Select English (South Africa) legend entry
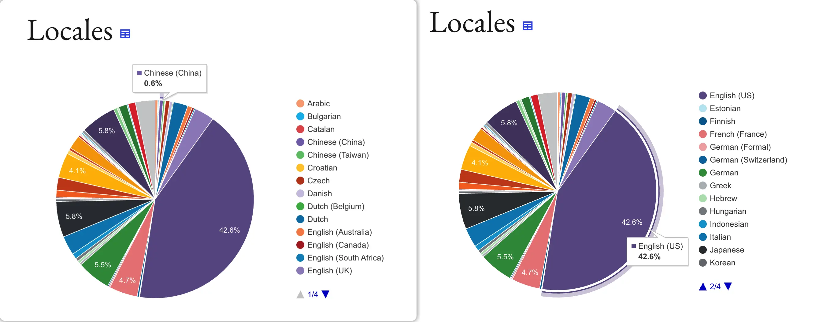The width and height of the screenshot is (819, 322). [x=340, y=258]
